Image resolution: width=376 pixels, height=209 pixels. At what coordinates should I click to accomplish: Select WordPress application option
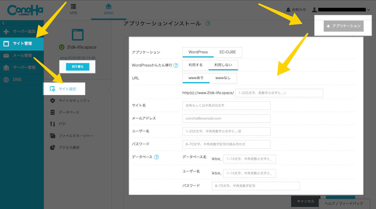tap(198, 52)
